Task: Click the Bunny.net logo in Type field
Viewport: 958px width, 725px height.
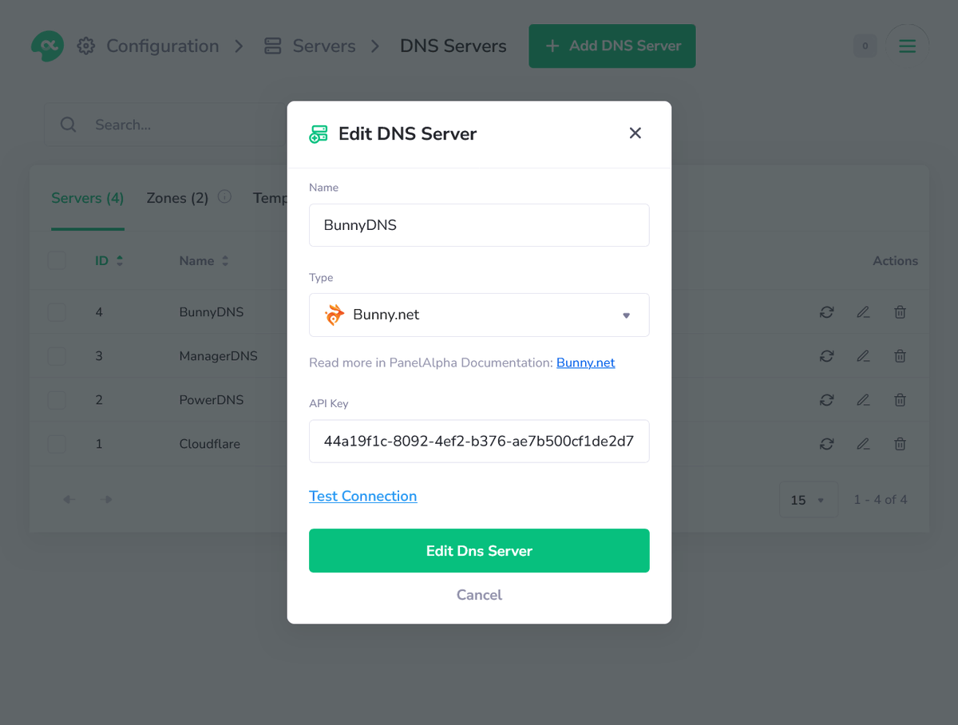Action: [x=335, y=315]
